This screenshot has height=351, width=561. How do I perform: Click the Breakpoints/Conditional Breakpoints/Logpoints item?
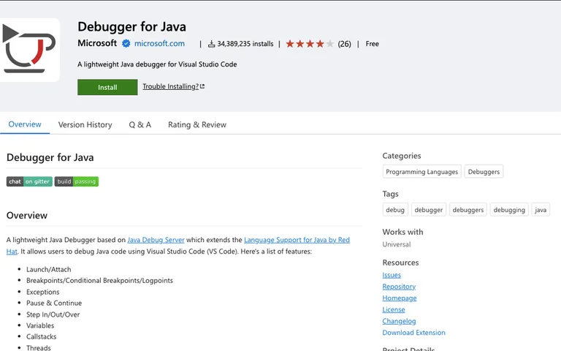(x=99, y=281)
